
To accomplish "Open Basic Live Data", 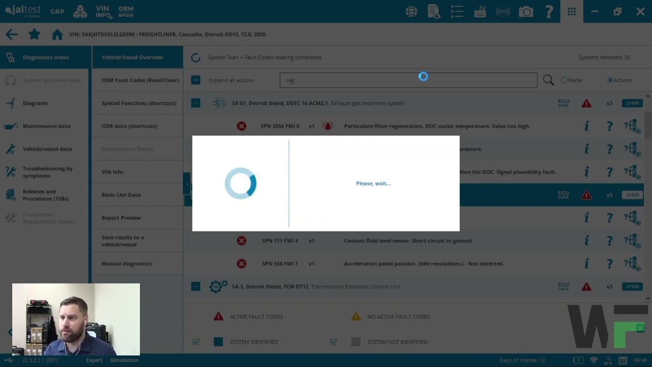I will (x=138, y=195).
